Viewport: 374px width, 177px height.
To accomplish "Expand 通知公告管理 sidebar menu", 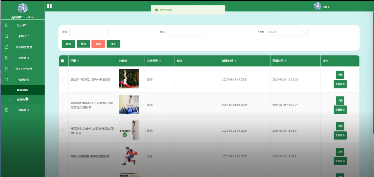I will 22,69.
